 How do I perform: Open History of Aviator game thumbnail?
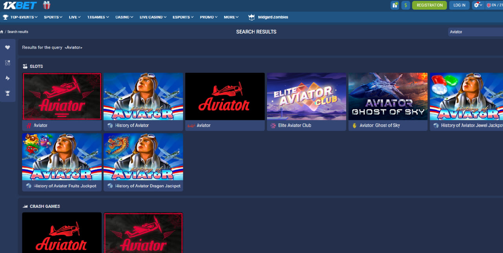(143, 97)
